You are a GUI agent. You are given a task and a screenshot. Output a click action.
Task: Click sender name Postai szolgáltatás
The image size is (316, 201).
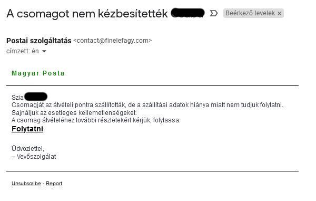(x=39, y=41)
